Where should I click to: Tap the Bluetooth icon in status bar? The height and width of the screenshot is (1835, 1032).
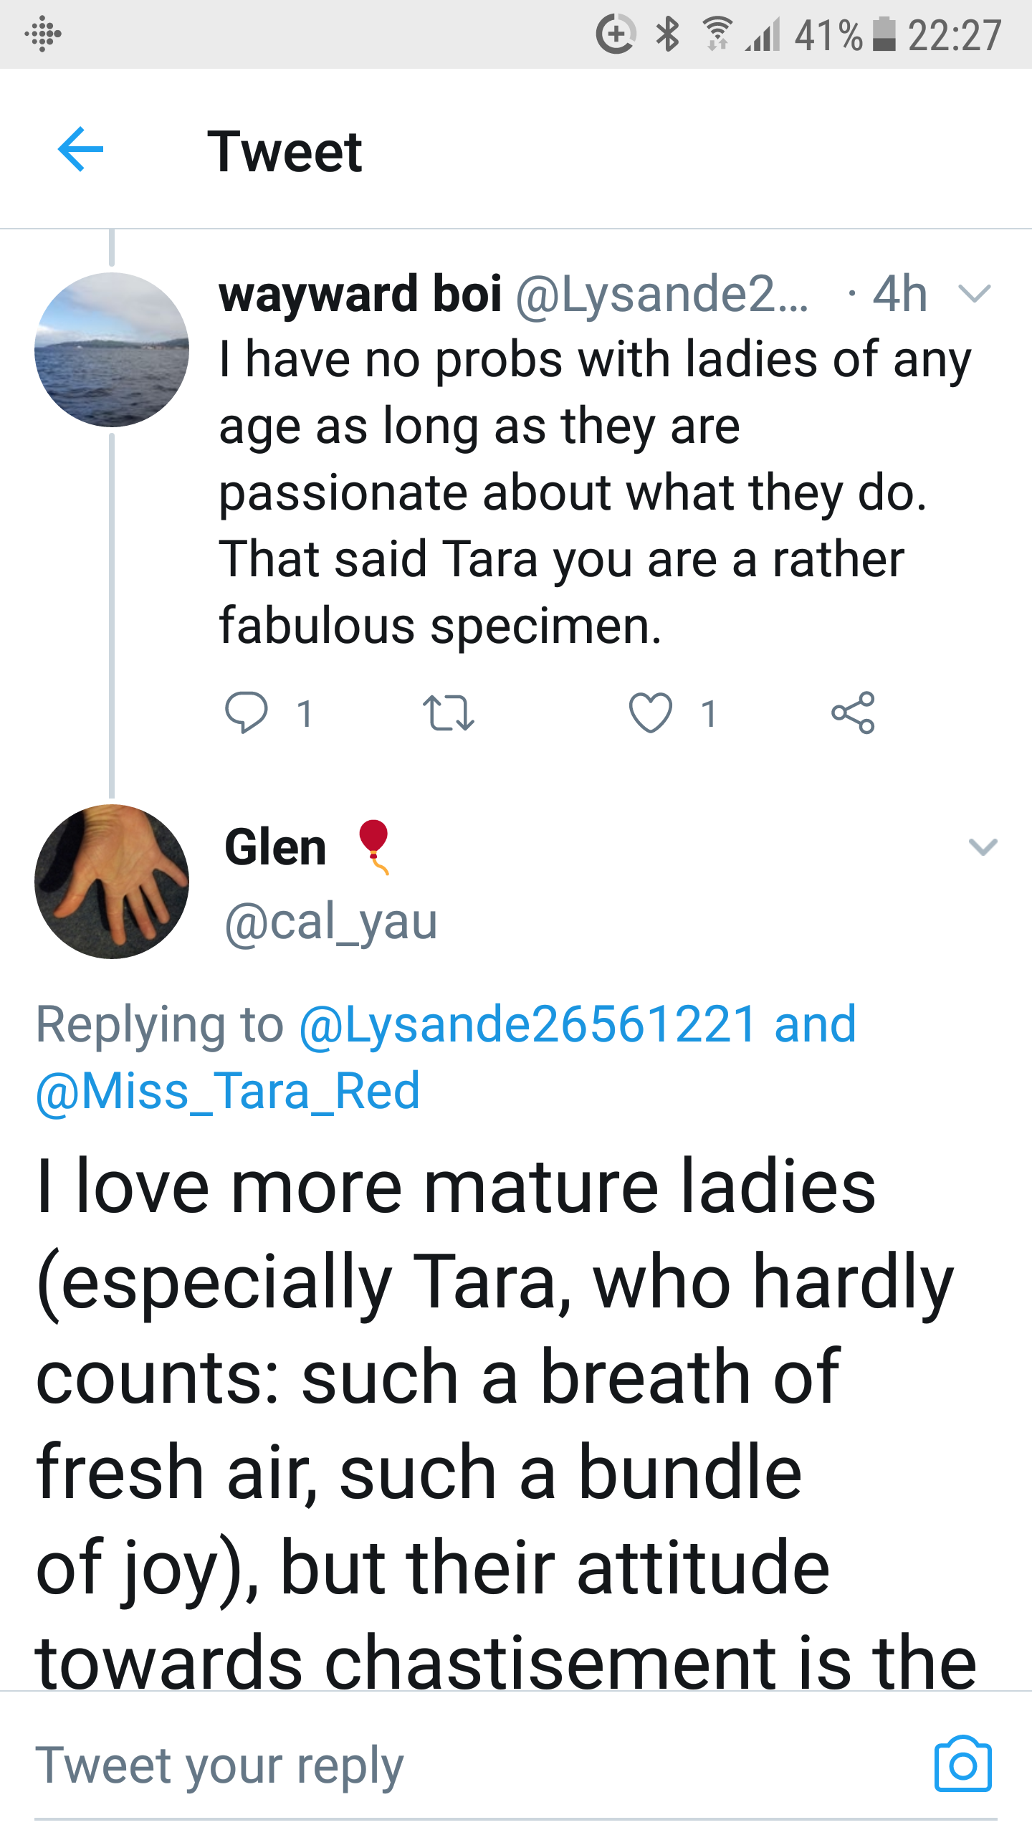(x=668, y=34)
